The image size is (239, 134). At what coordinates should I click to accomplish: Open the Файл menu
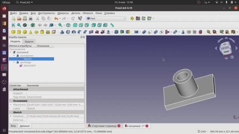pos(13,13)
